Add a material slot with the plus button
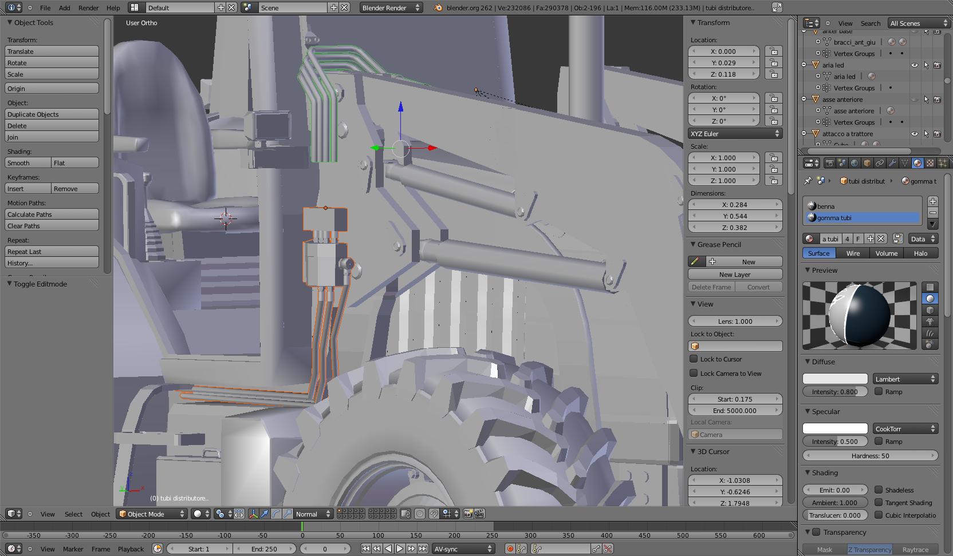 [x=933, y=201]
